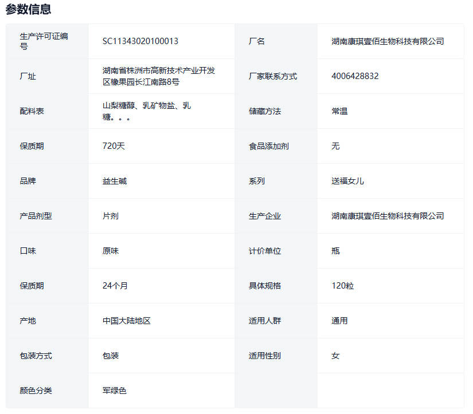
Task: Select the 片剂 value
Action: [x=111, y=216]
